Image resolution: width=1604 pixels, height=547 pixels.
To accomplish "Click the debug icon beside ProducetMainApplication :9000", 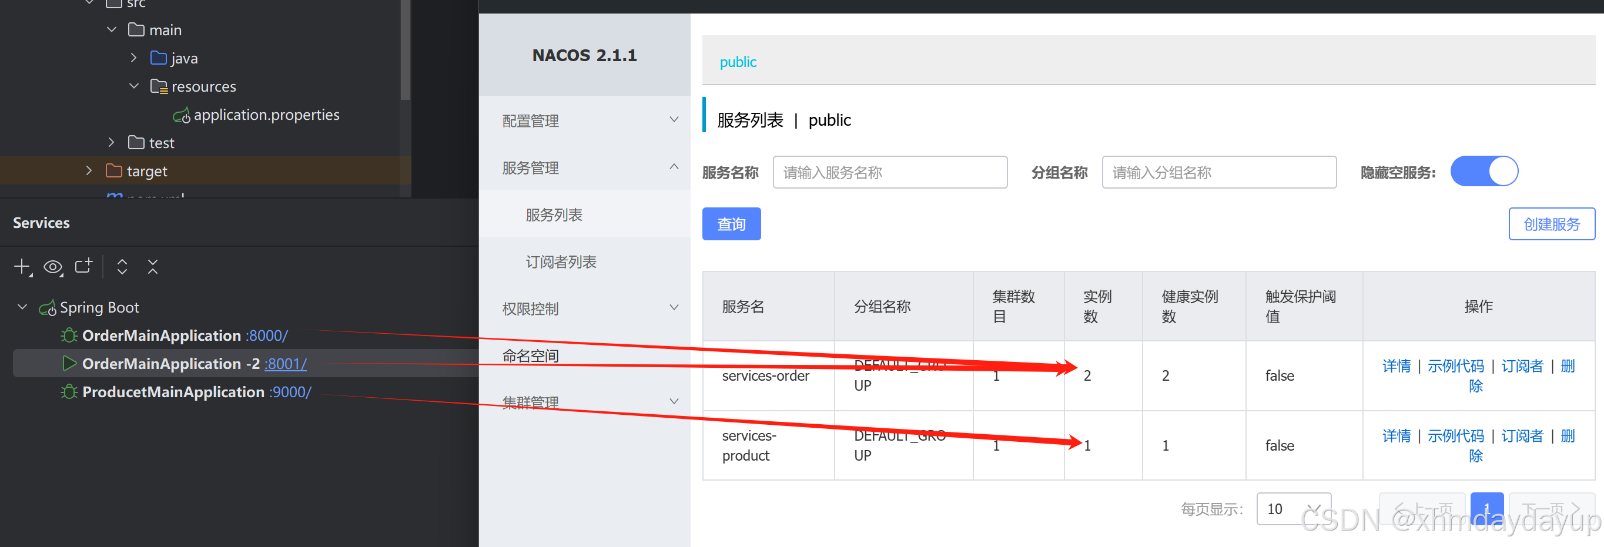I will pos(69,391).
